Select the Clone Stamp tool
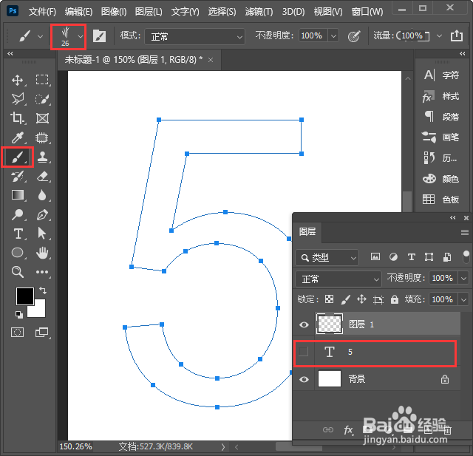 [x=42, y=157]
